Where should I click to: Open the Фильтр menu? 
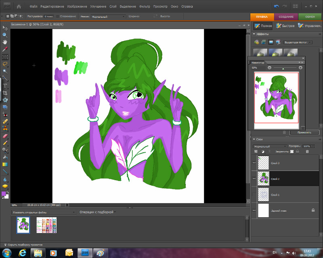pyautogui.click(x=144, y=6)
